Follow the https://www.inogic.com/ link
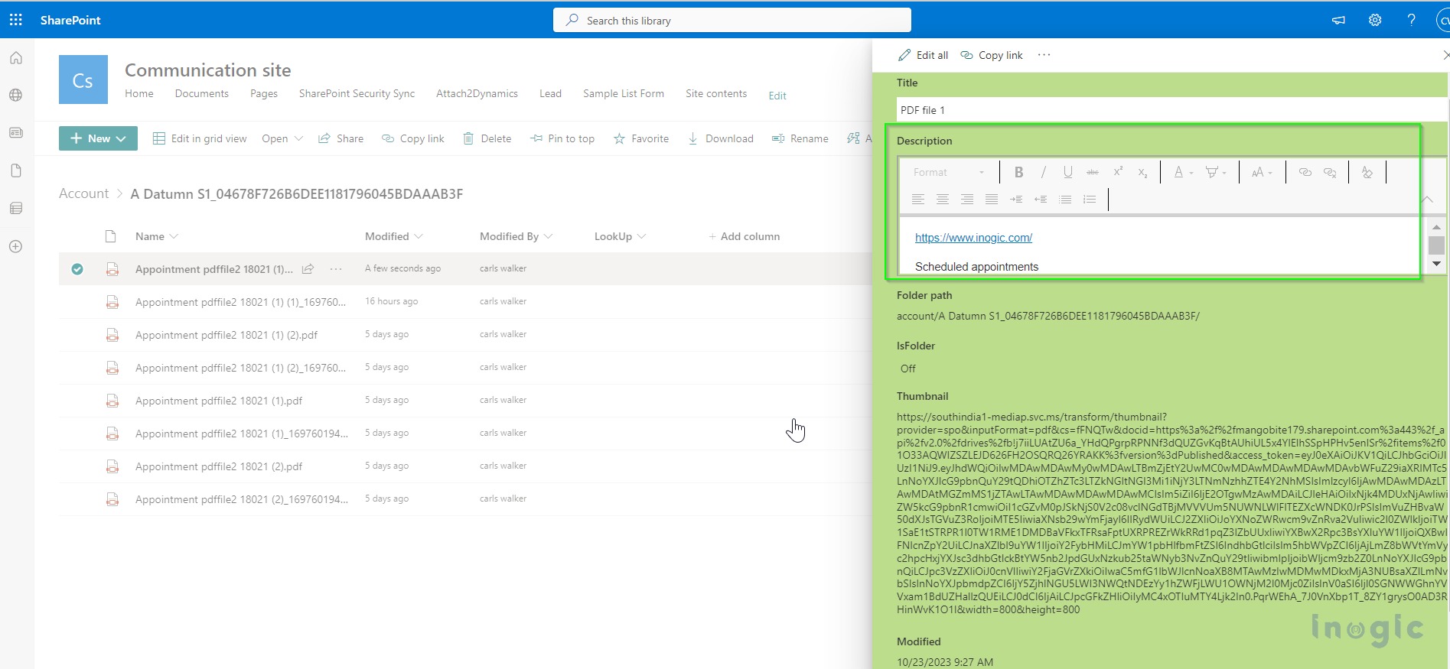 (x=973, y=238)
